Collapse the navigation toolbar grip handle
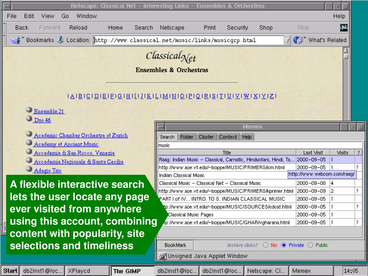The image size is (368, 276). [4, 28]
